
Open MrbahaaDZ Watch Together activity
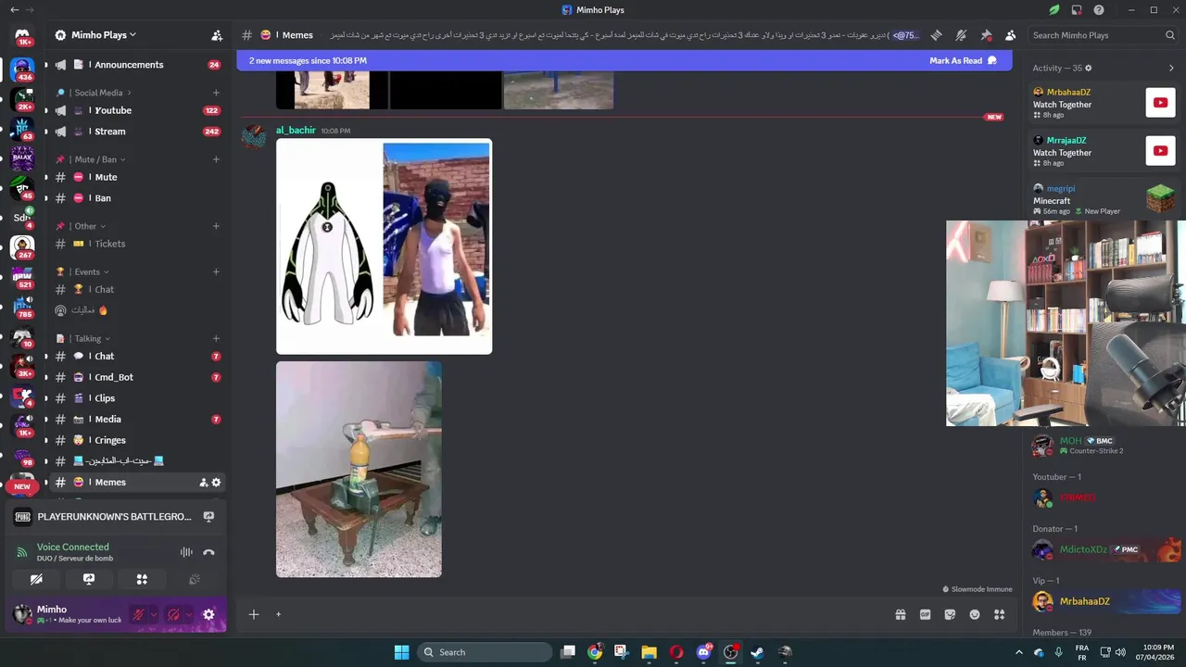[x=1104, y=102]
